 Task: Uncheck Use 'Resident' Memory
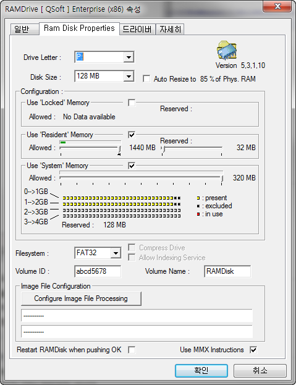point(132,135)
